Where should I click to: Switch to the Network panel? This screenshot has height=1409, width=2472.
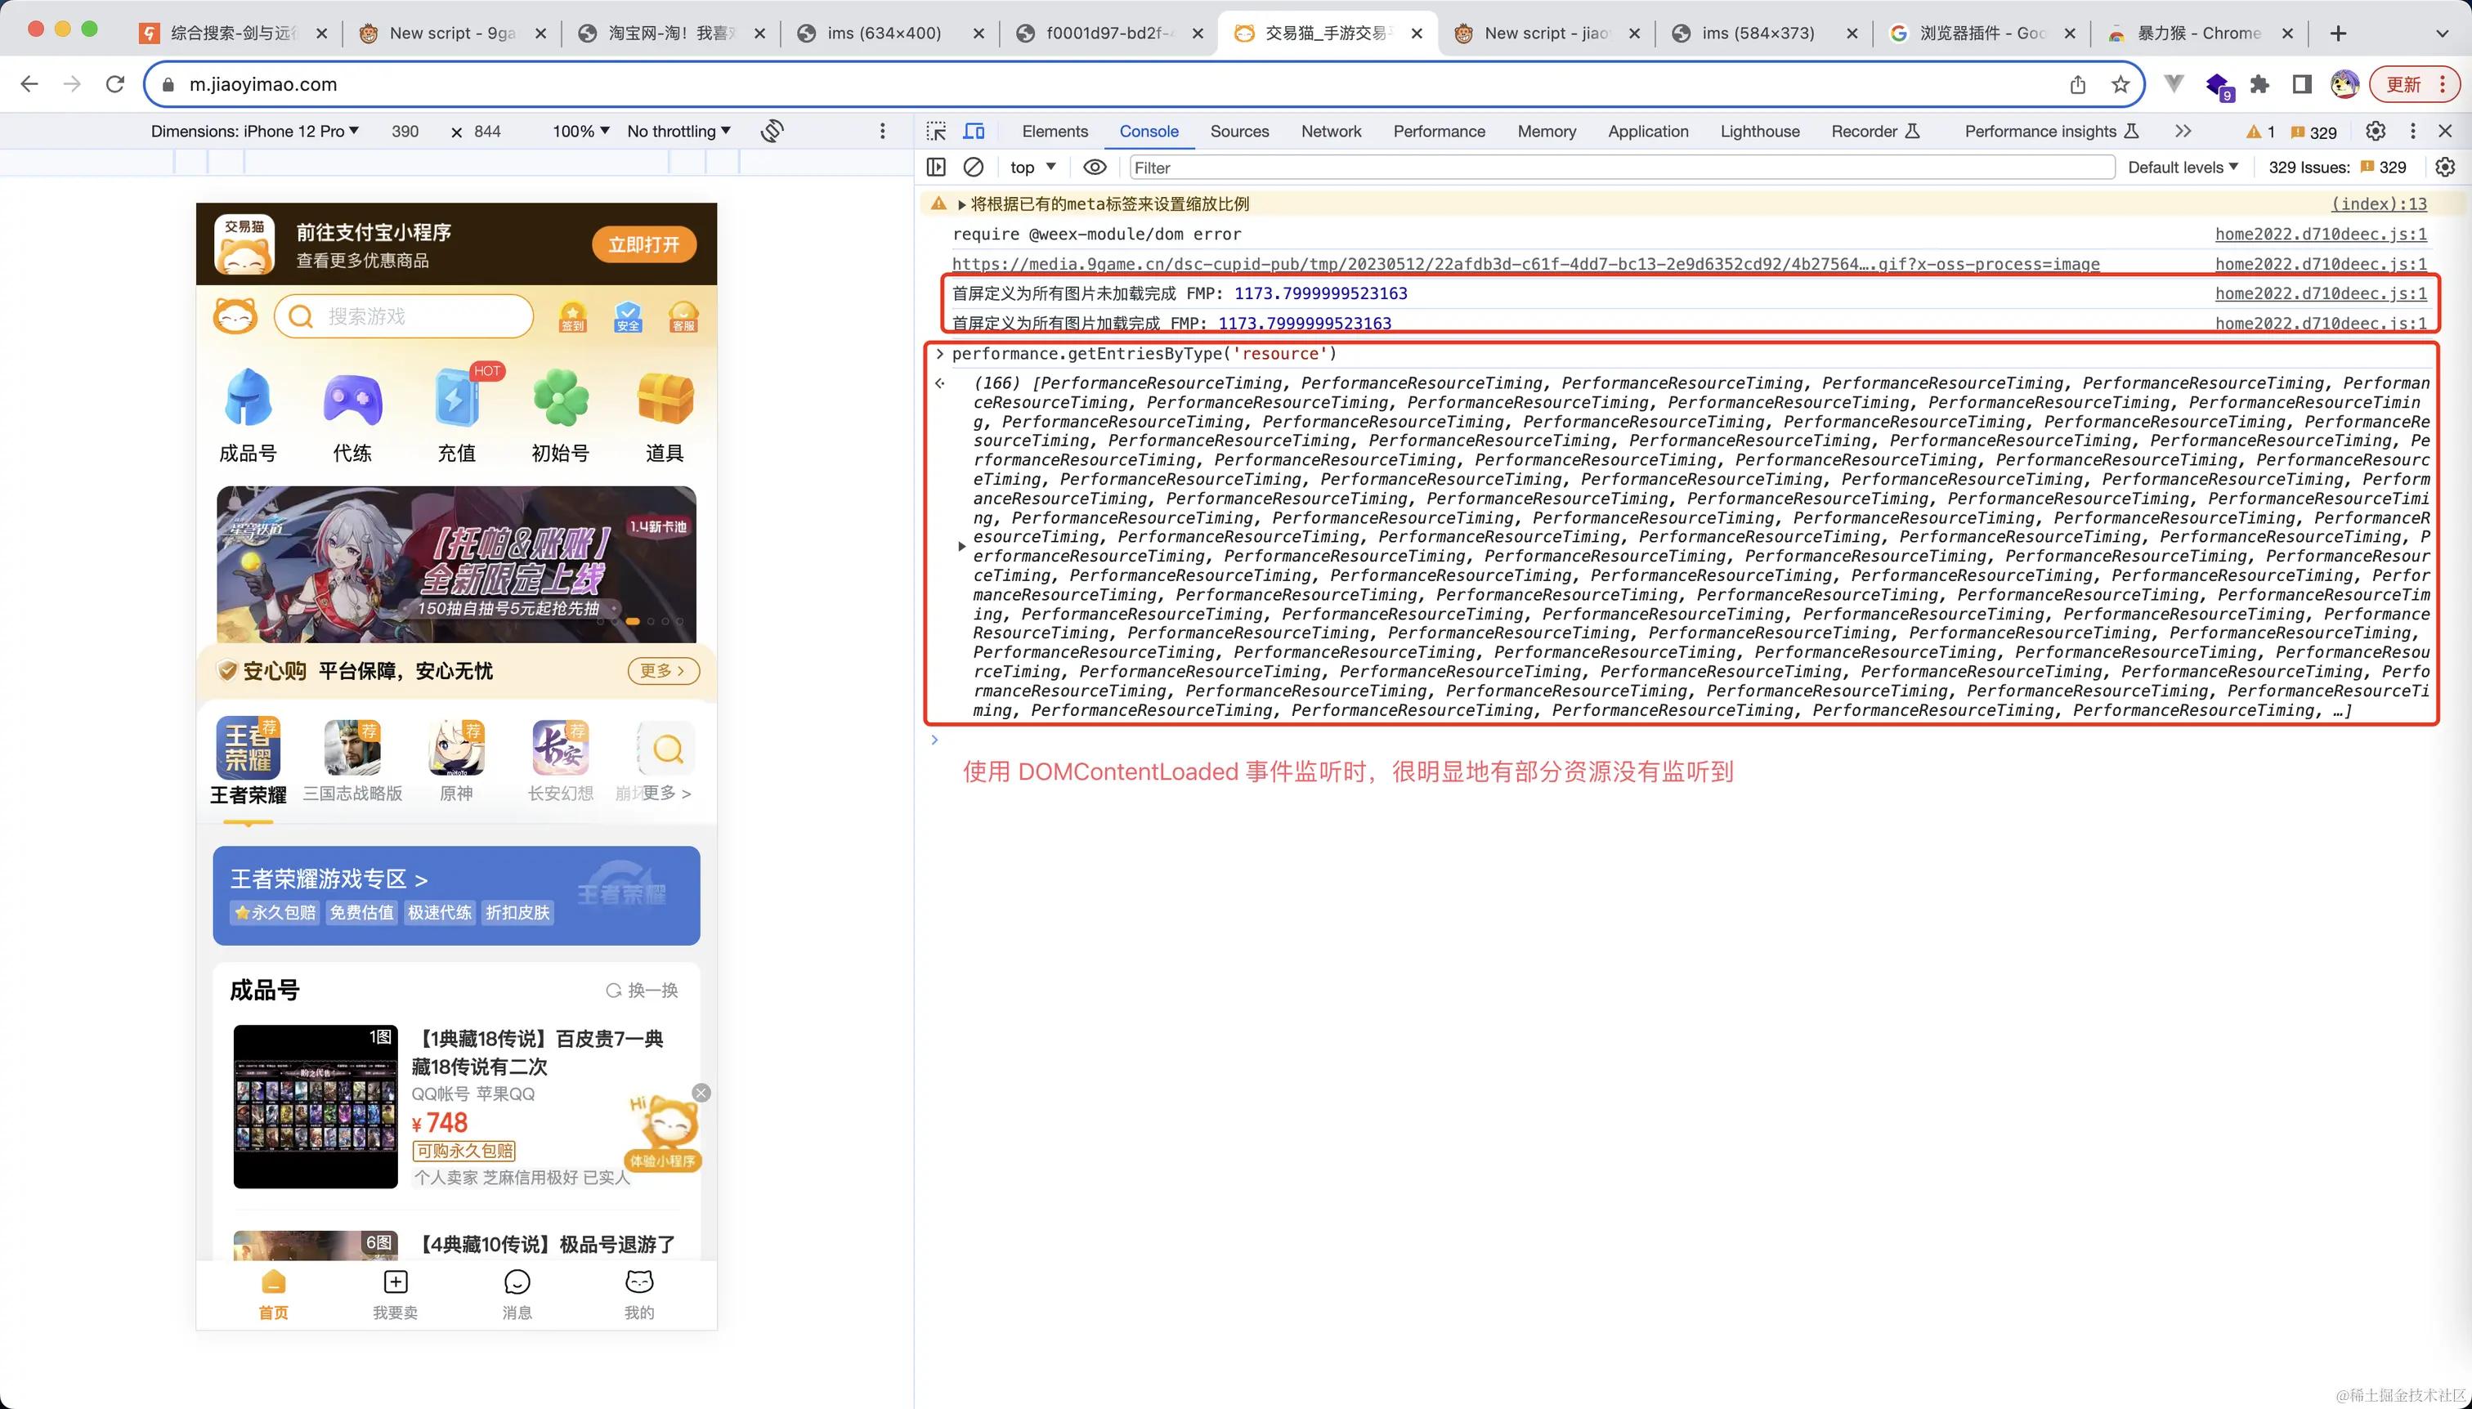[x=1331, y=131]
